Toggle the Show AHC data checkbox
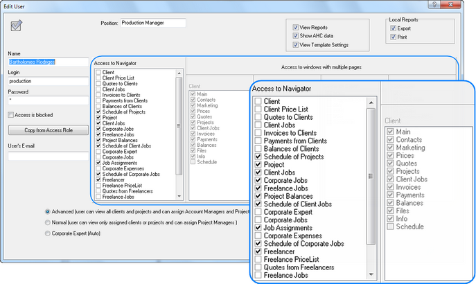Viewport: 476px width, 284px height. click(x=295, y=36)
